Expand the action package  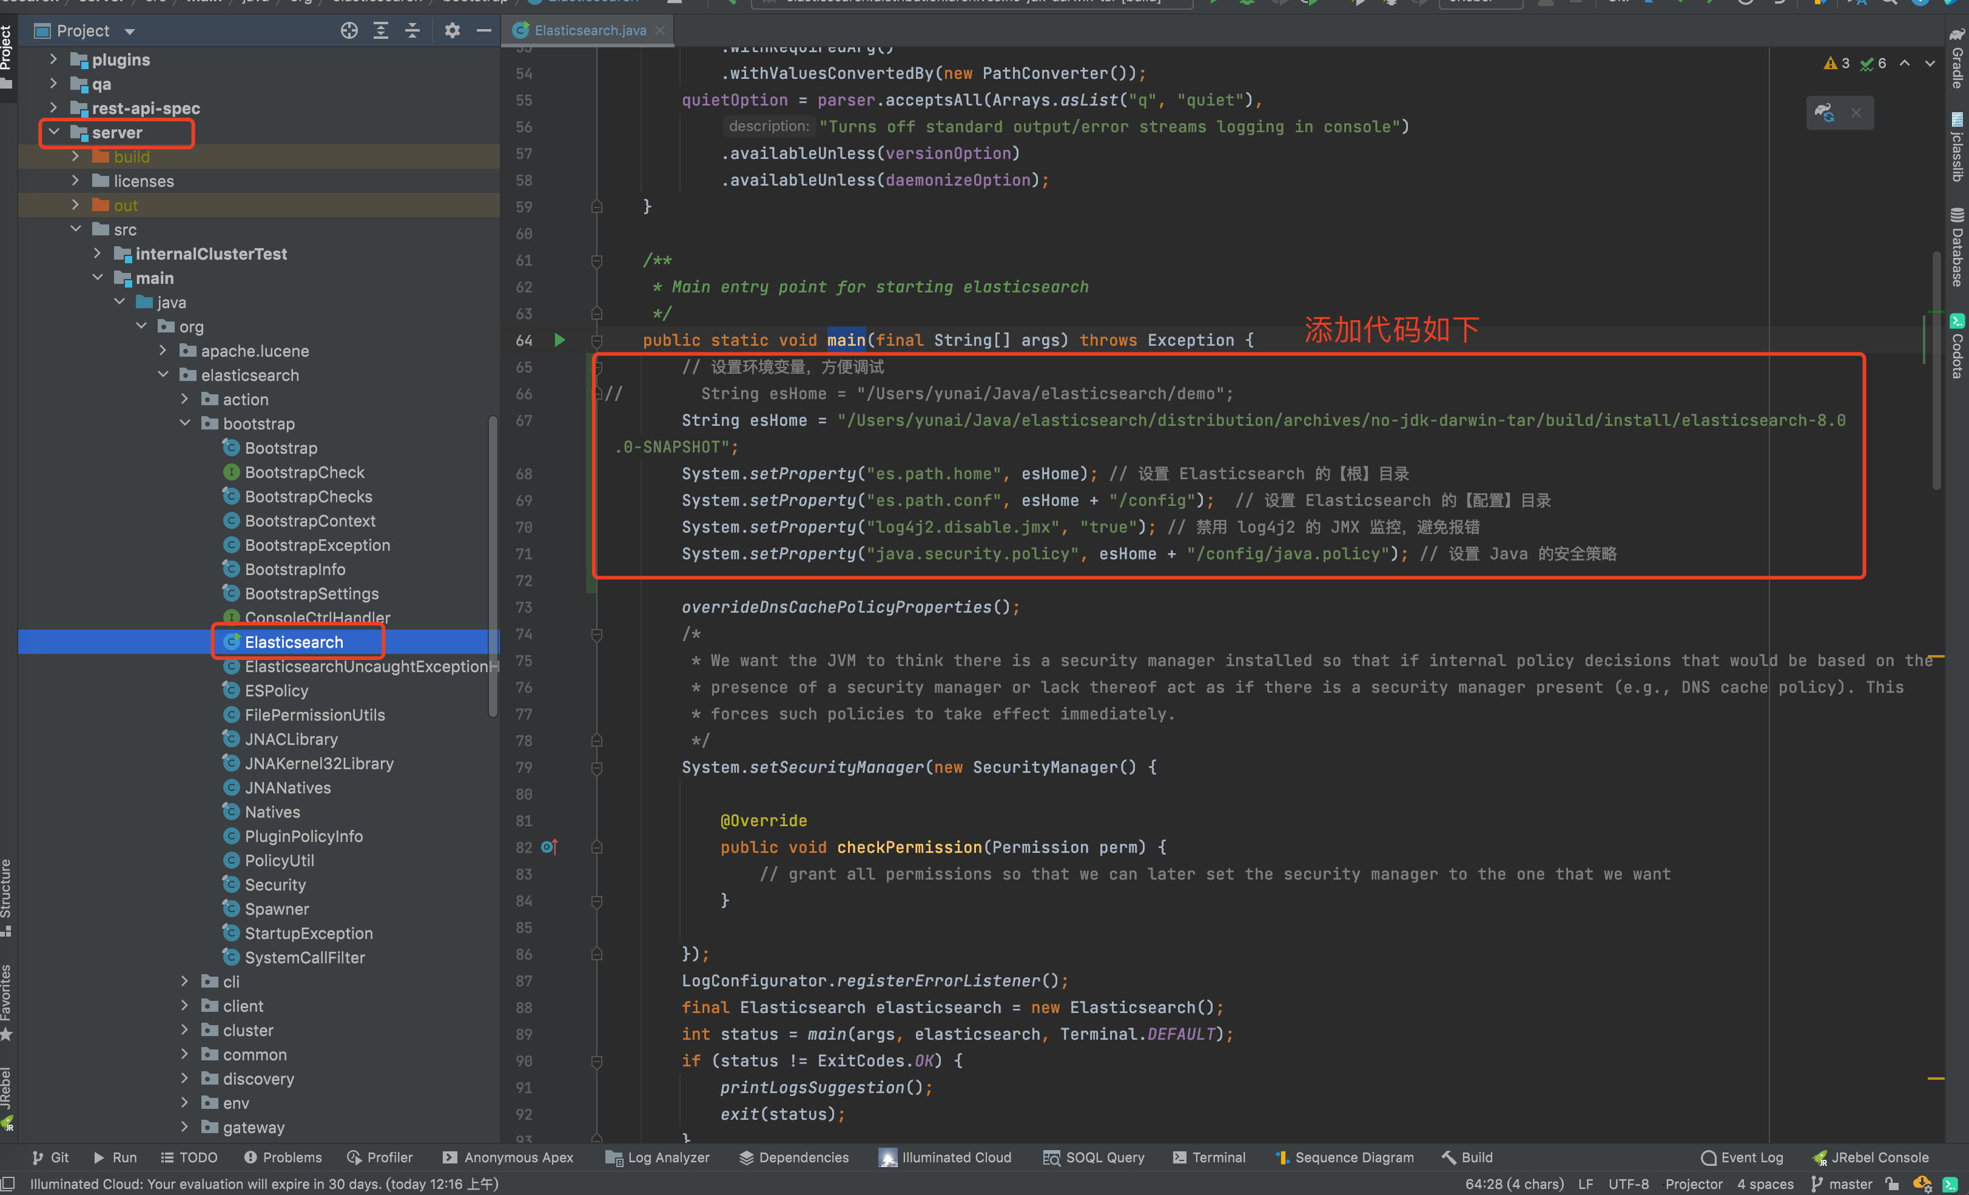184,399
